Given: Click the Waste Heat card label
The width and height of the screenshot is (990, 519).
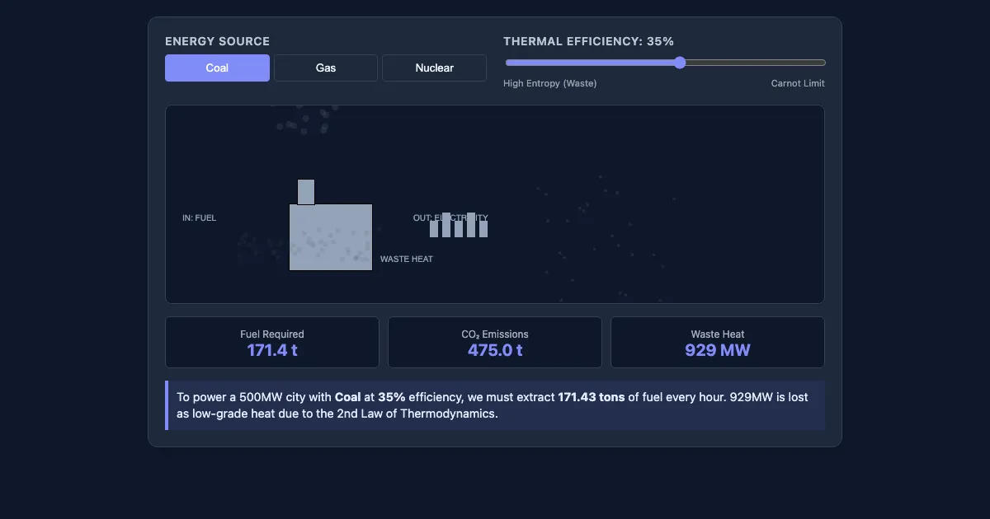Looking at the screenshot, I should point(718,334).
